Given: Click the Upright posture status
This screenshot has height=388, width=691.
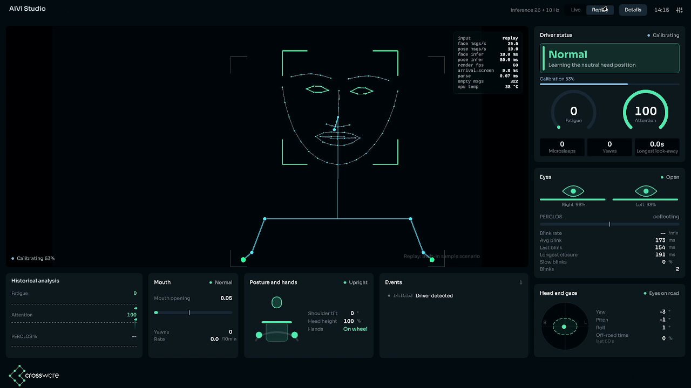Looking at the screenshot, I should coord(356,282).
